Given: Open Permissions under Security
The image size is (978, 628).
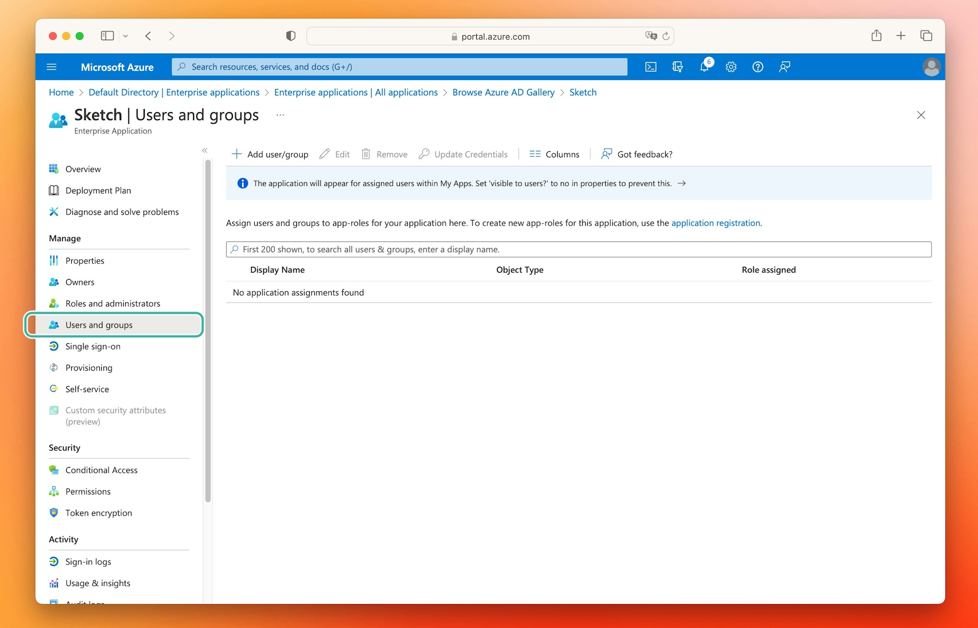Looking at the screenshot, I should [x=88, y=492].
